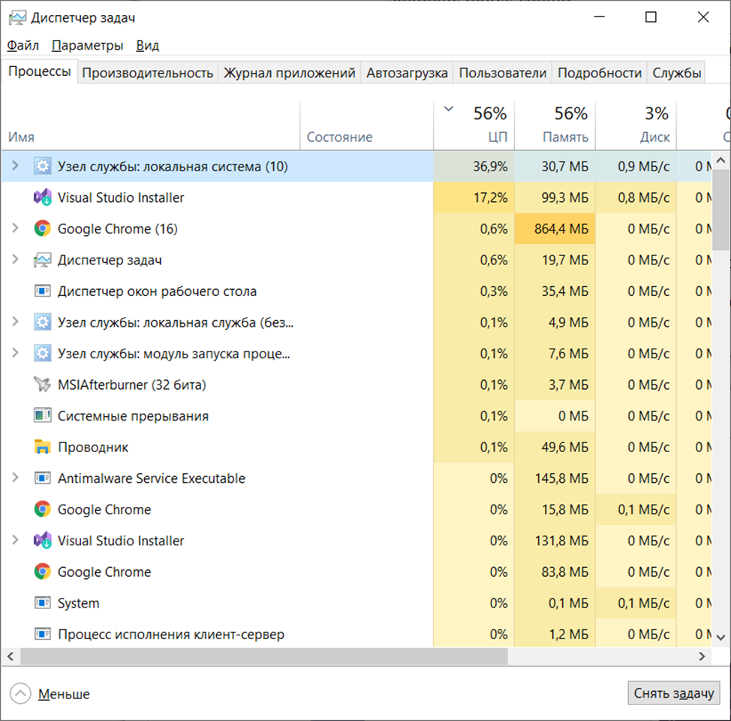The image size is (731, 721).
Task: Click gear icon of Узел службы: локальная система
Action: [x=41, y=166]
